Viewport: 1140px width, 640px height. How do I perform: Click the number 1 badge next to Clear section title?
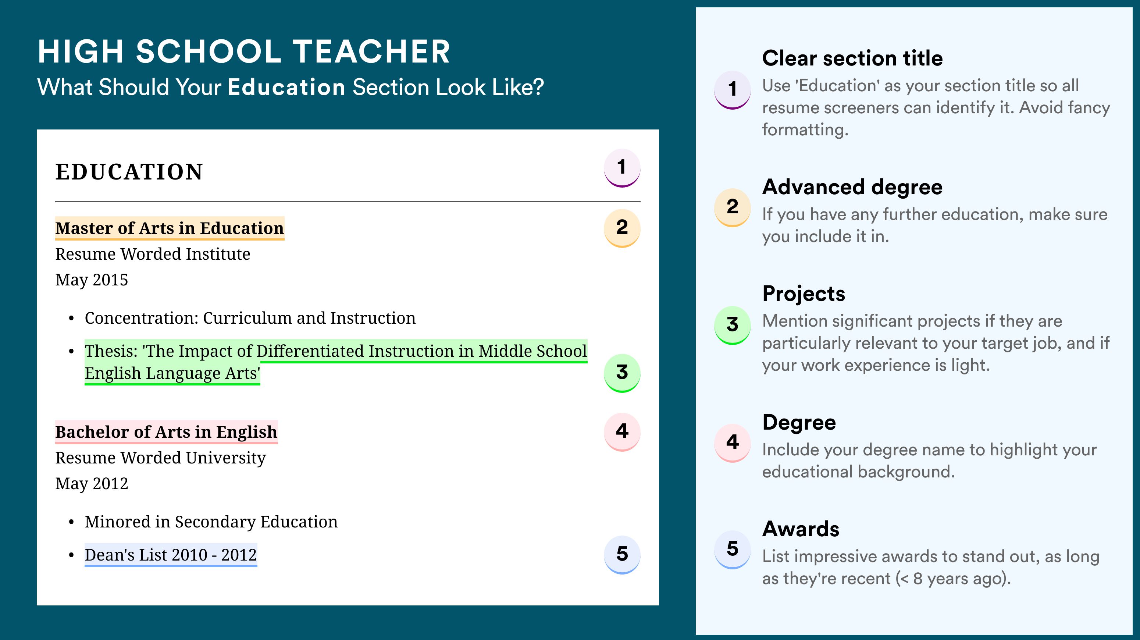(x=733, y=90)
